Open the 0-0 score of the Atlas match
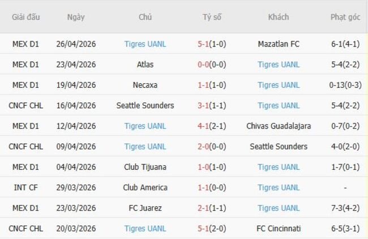This screenshot has height=239, width=368. pos(212,65)
